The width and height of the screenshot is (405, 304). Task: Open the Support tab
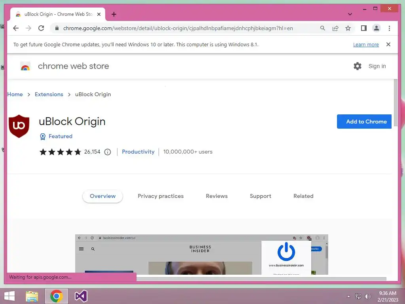(x=260, y=196)
